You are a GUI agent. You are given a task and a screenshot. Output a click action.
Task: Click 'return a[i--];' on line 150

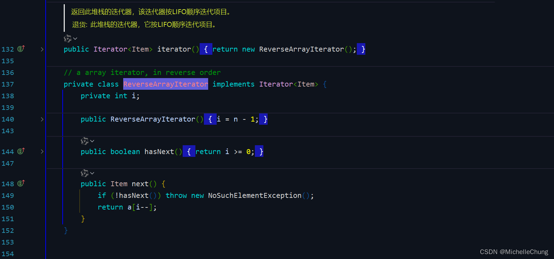(x=127, y=207)
